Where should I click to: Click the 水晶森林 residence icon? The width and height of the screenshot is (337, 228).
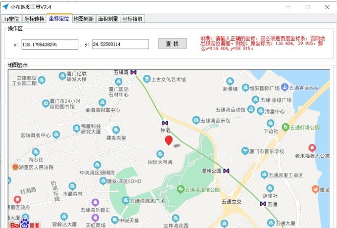(x=72, y=187)
